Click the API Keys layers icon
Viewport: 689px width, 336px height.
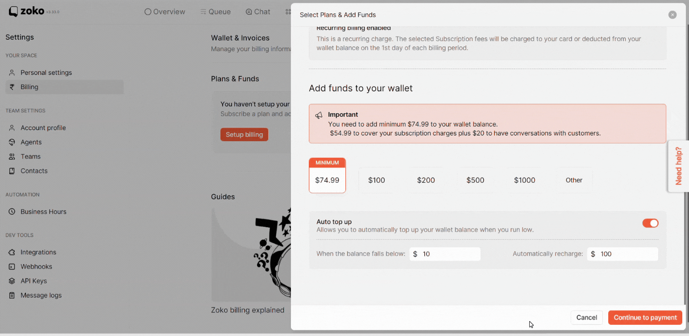point(12,281)
